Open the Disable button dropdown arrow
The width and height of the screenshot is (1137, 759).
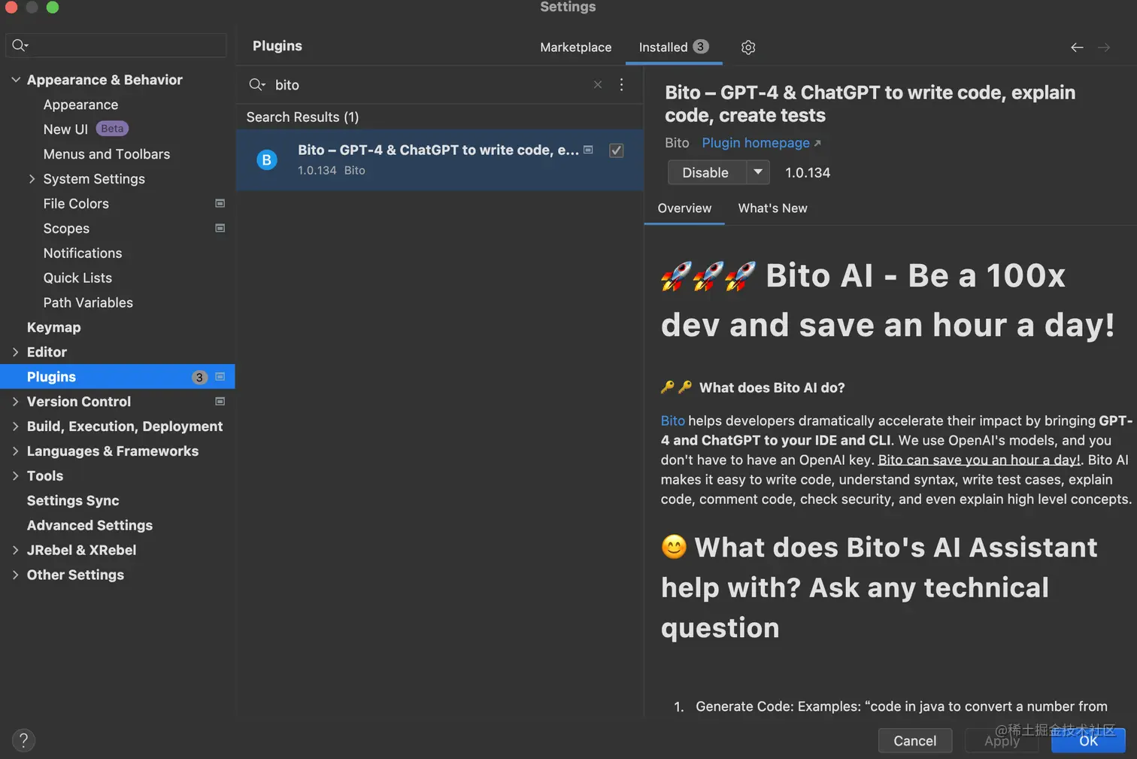tap(758, 172)
